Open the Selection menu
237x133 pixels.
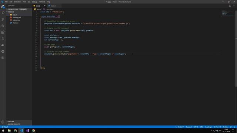[17, 2]
